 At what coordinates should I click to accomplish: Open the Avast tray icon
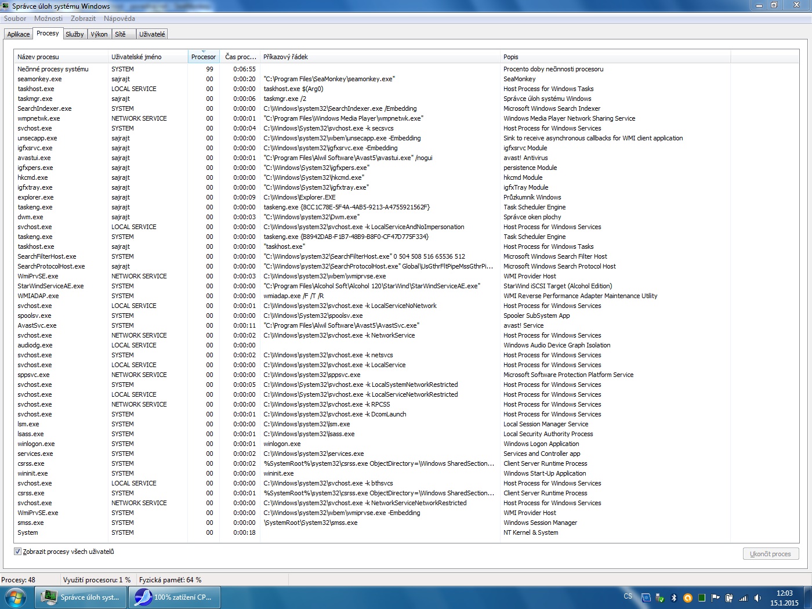tap(688, 597)
